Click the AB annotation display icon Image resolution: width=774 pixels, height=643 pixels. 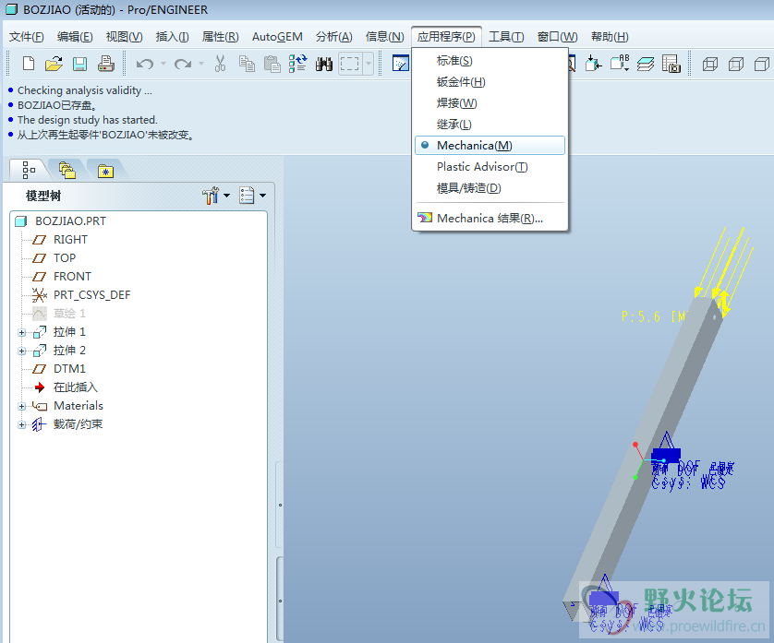(620, 63)
